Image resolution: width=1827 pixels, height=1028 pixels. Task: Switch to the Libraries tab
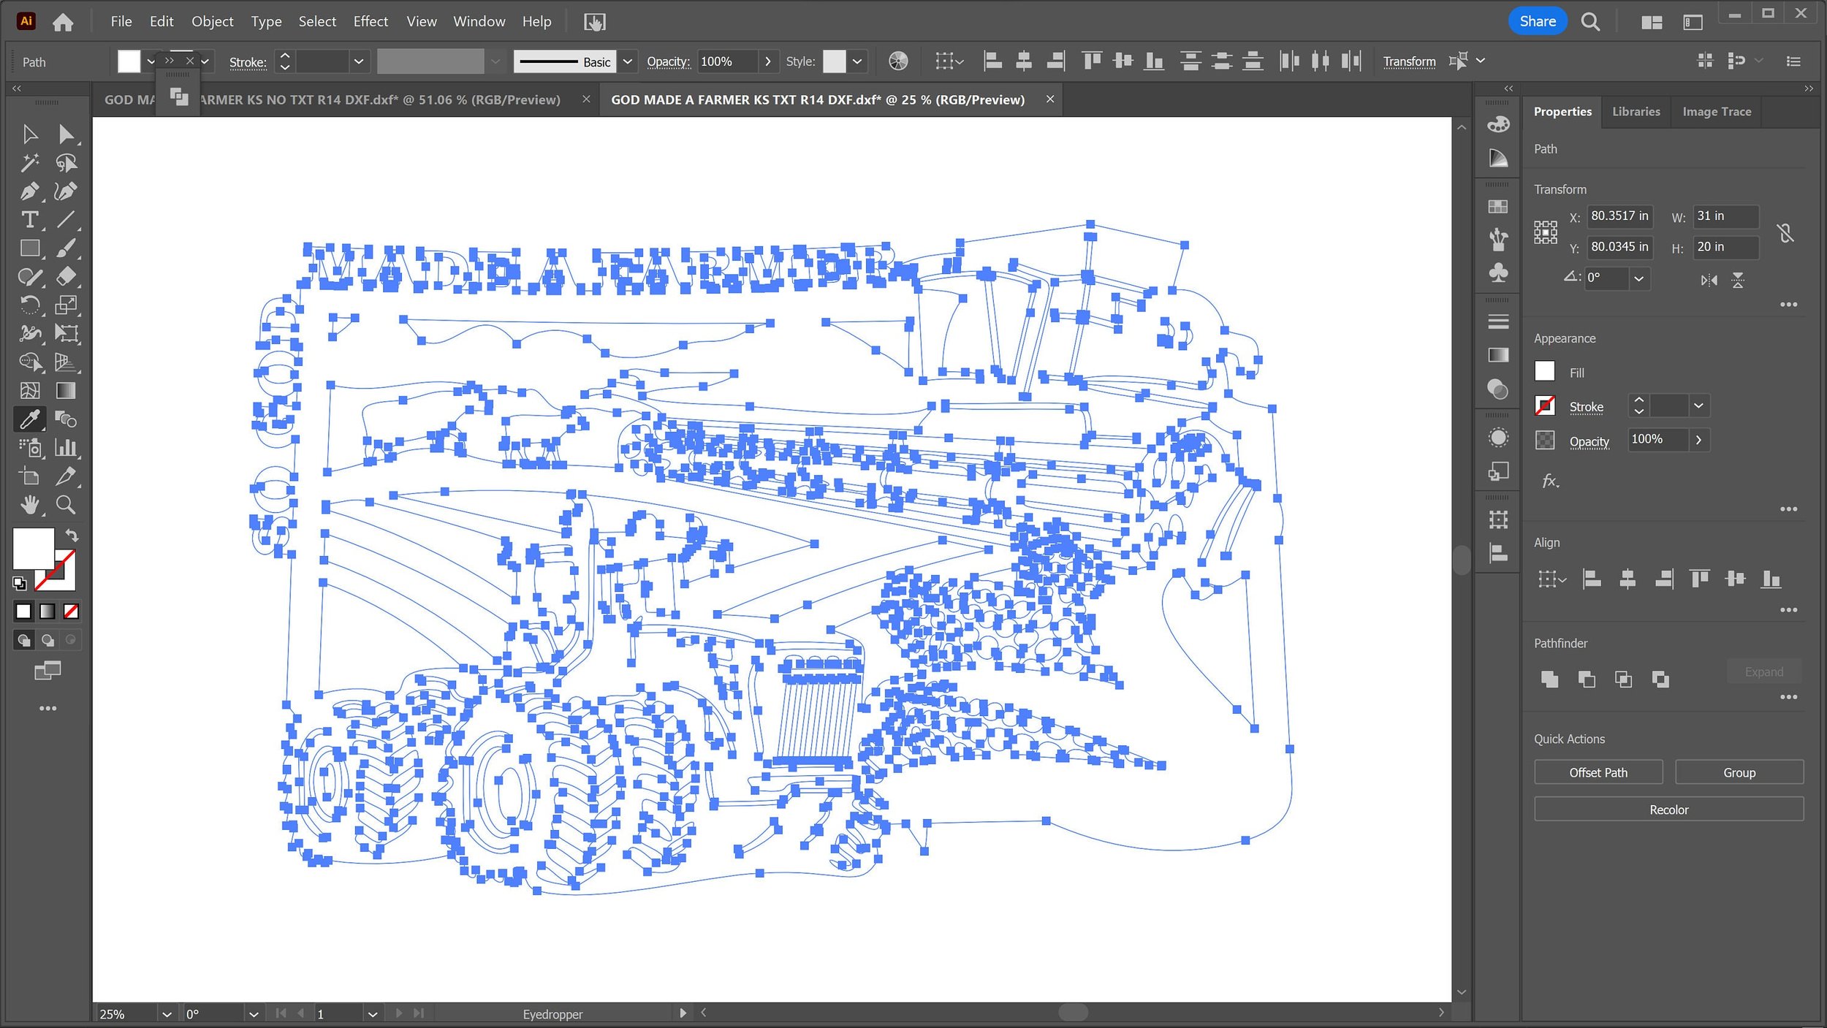(x=1636, y=112)
